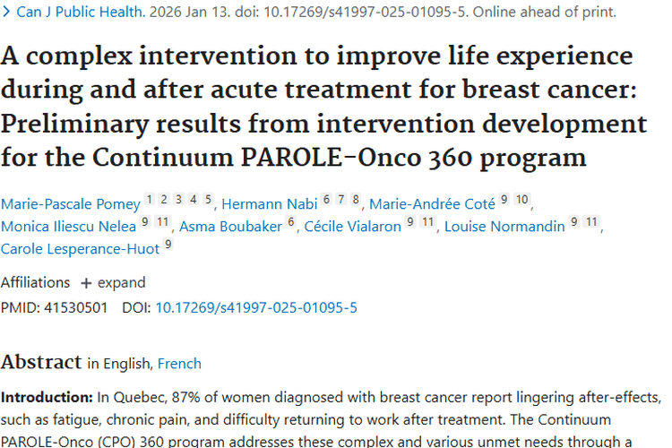Click affiliation superscript 6 after Boubaker
672x448 pixels.
tap(291, 222)
